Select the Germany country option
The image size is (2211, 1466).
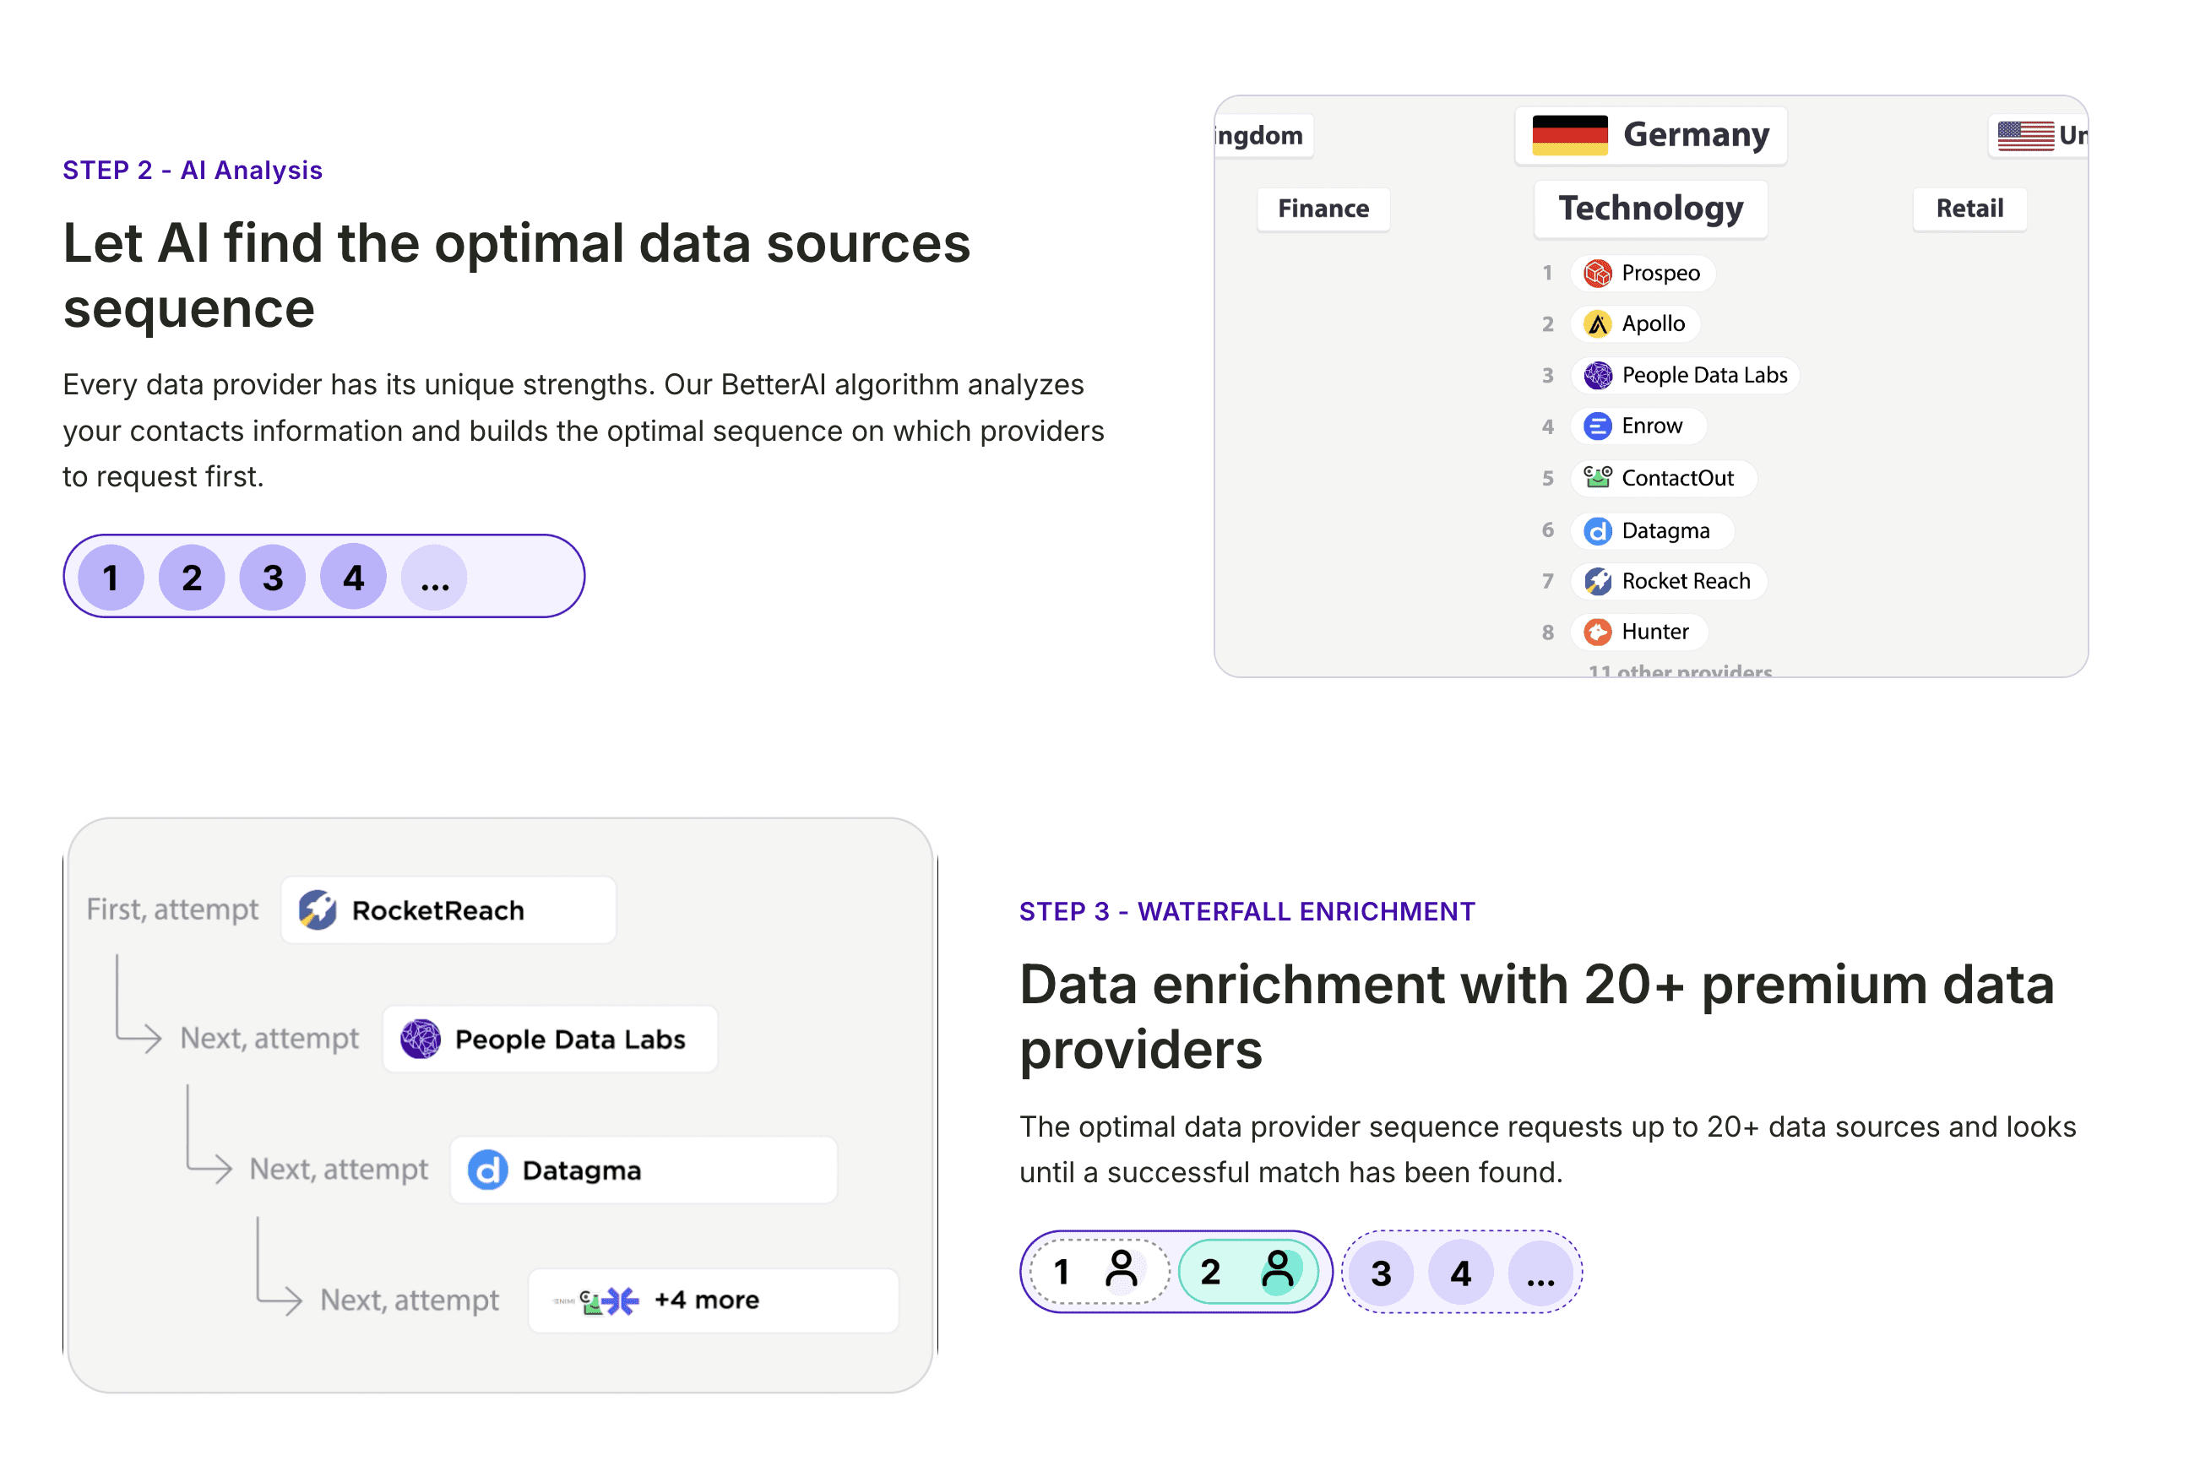(x=1651, y=134)
